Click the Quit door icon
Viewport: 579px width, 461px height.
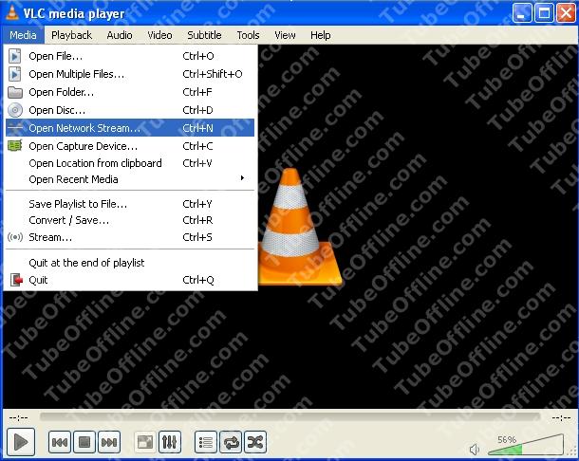[16, 280]
